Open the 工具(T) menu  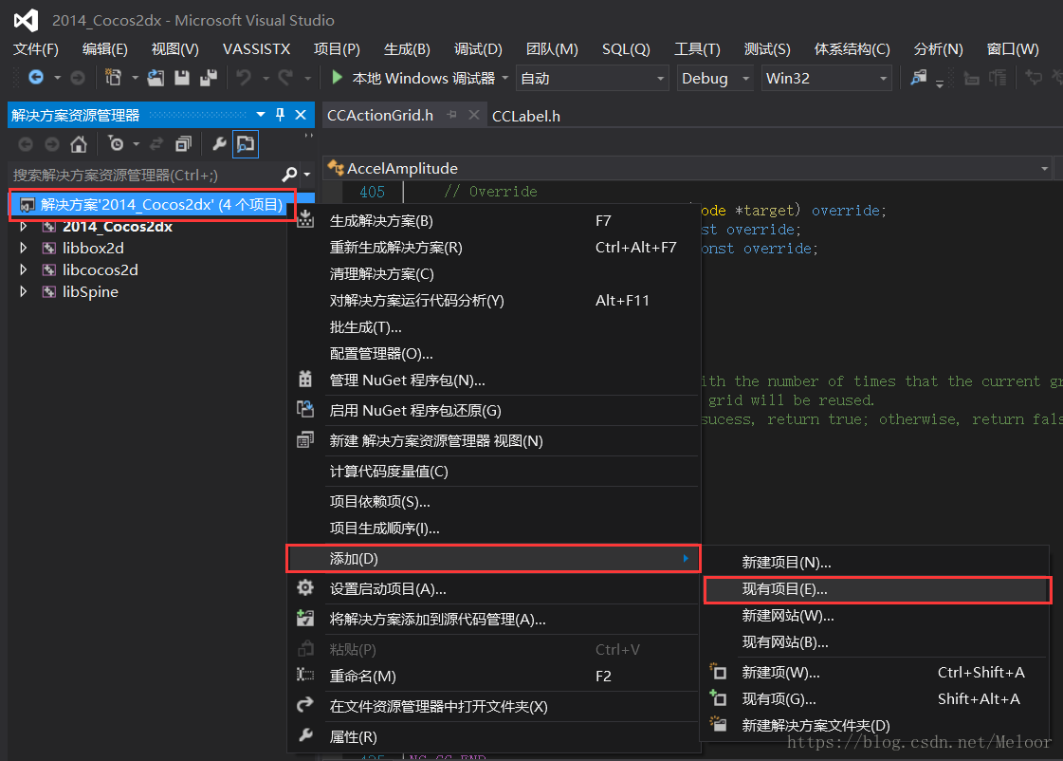pyautogui.click(x=697, y=48)
